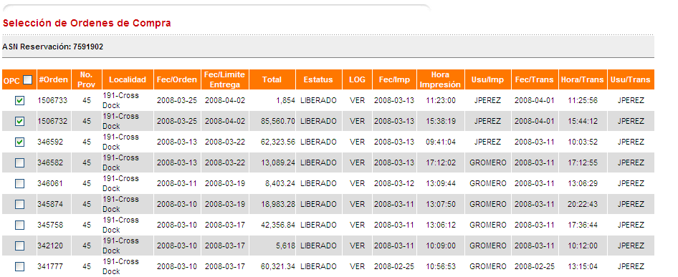Open VER log for order 341777

[357, 267]
